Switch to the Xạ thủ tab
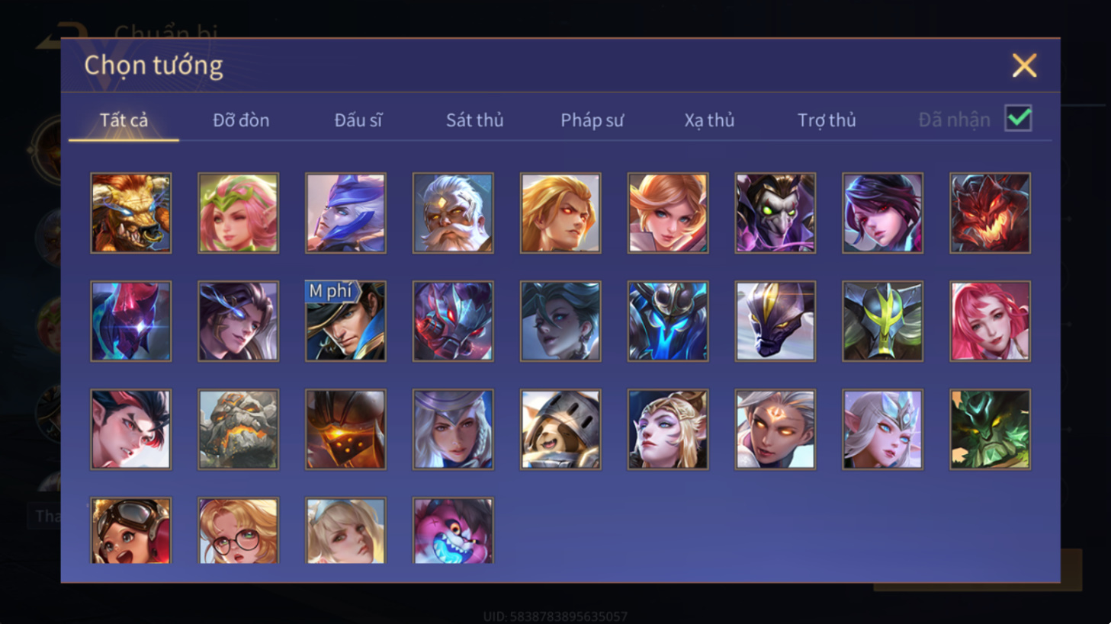The height and width of the screenshot is (624, 1111). coord(709,120)
